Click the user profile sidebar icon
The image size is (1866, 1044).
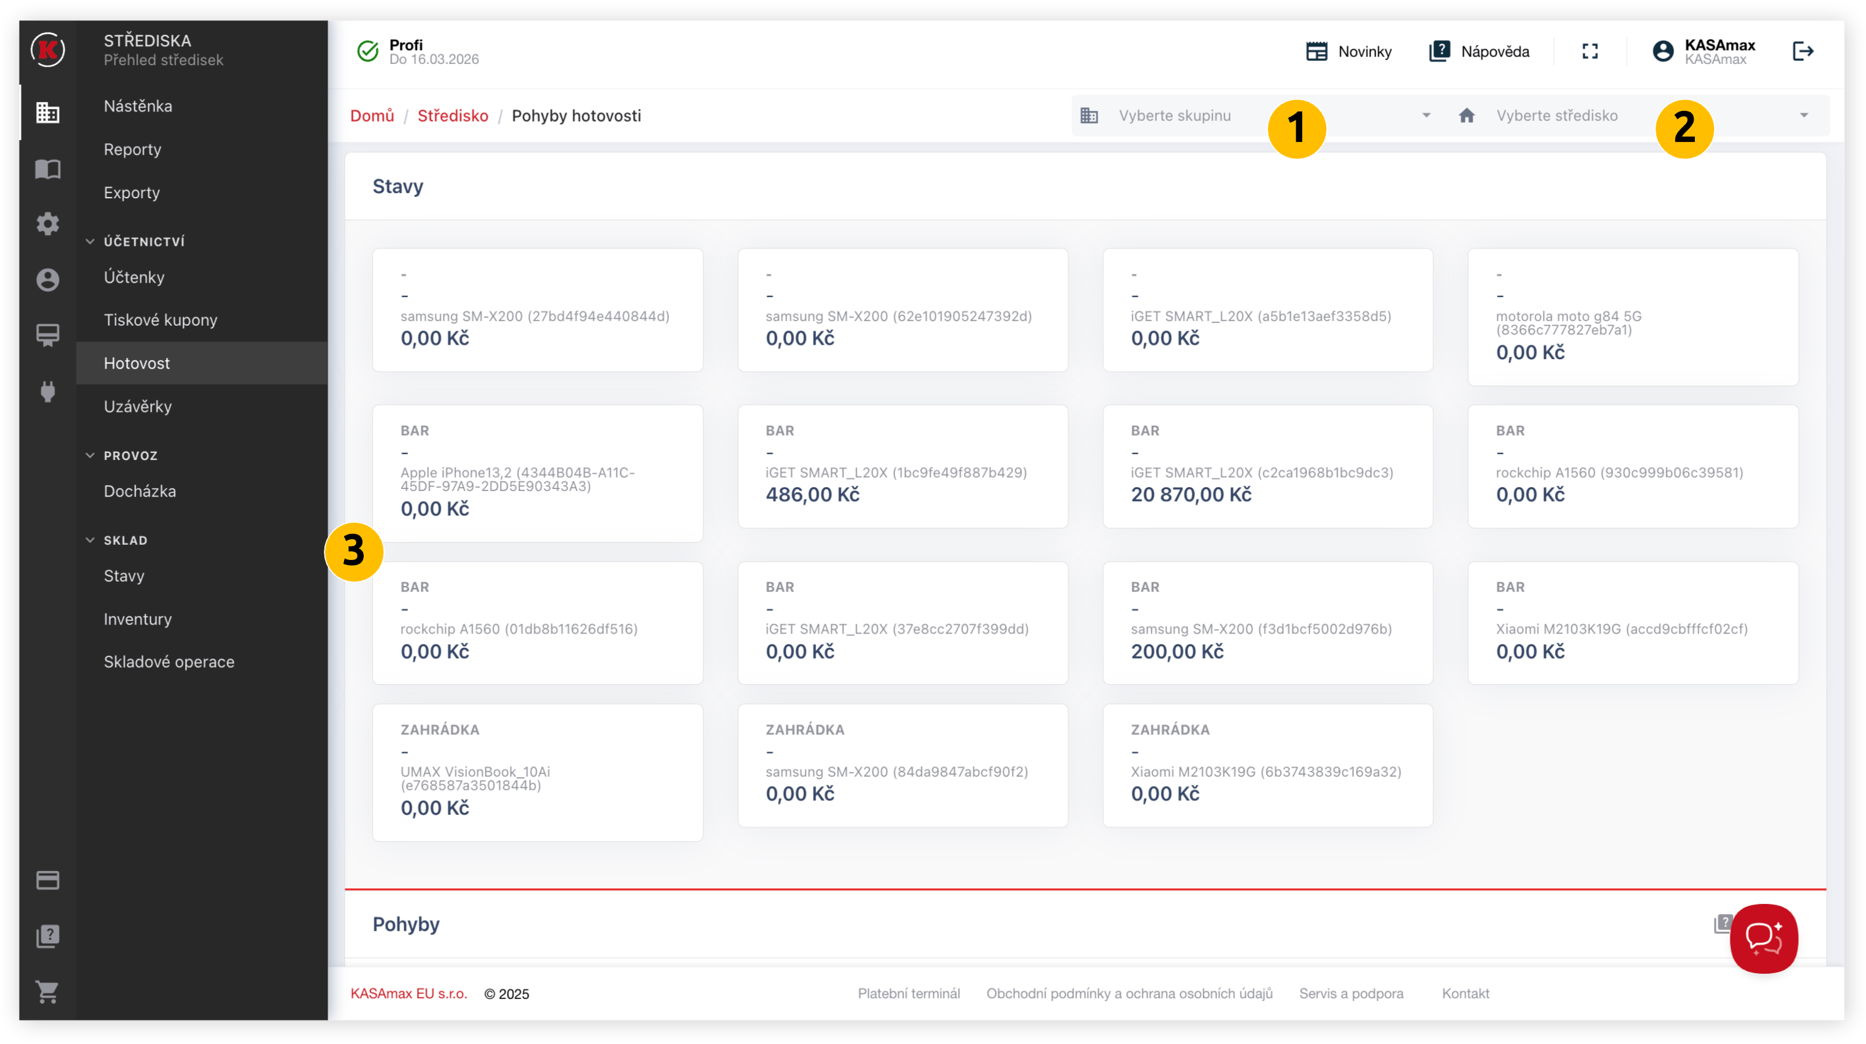click(48, 279)
